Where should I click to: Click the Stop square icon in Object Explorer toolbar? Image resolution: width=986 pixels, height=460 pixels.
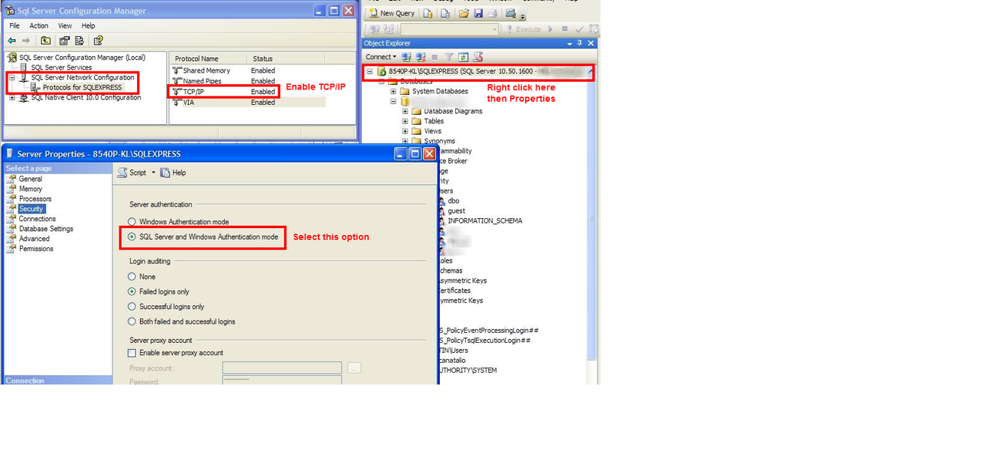(434, 57)
